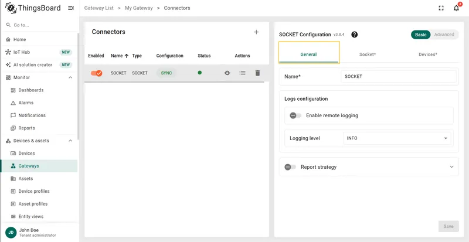
Task: Click the connector Name input field
Action: pyautogui.click(x=399, y=76)
